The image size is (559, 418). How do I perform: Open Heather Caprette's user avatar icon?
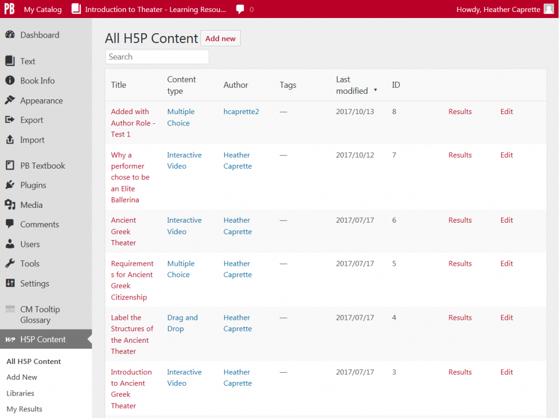[x=549, y=9]
